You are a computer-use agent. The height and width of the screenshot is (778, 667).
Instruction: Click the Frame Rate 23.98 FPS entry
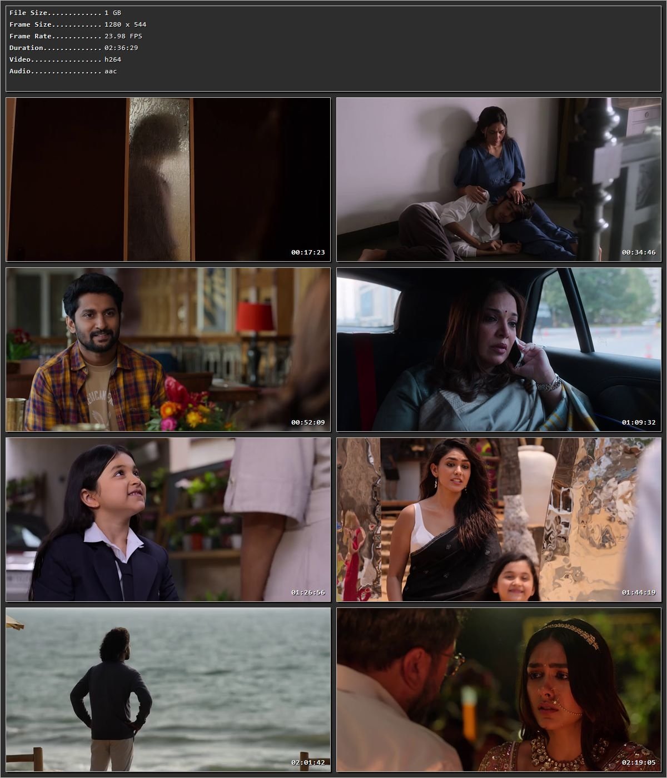pos(75,36)
